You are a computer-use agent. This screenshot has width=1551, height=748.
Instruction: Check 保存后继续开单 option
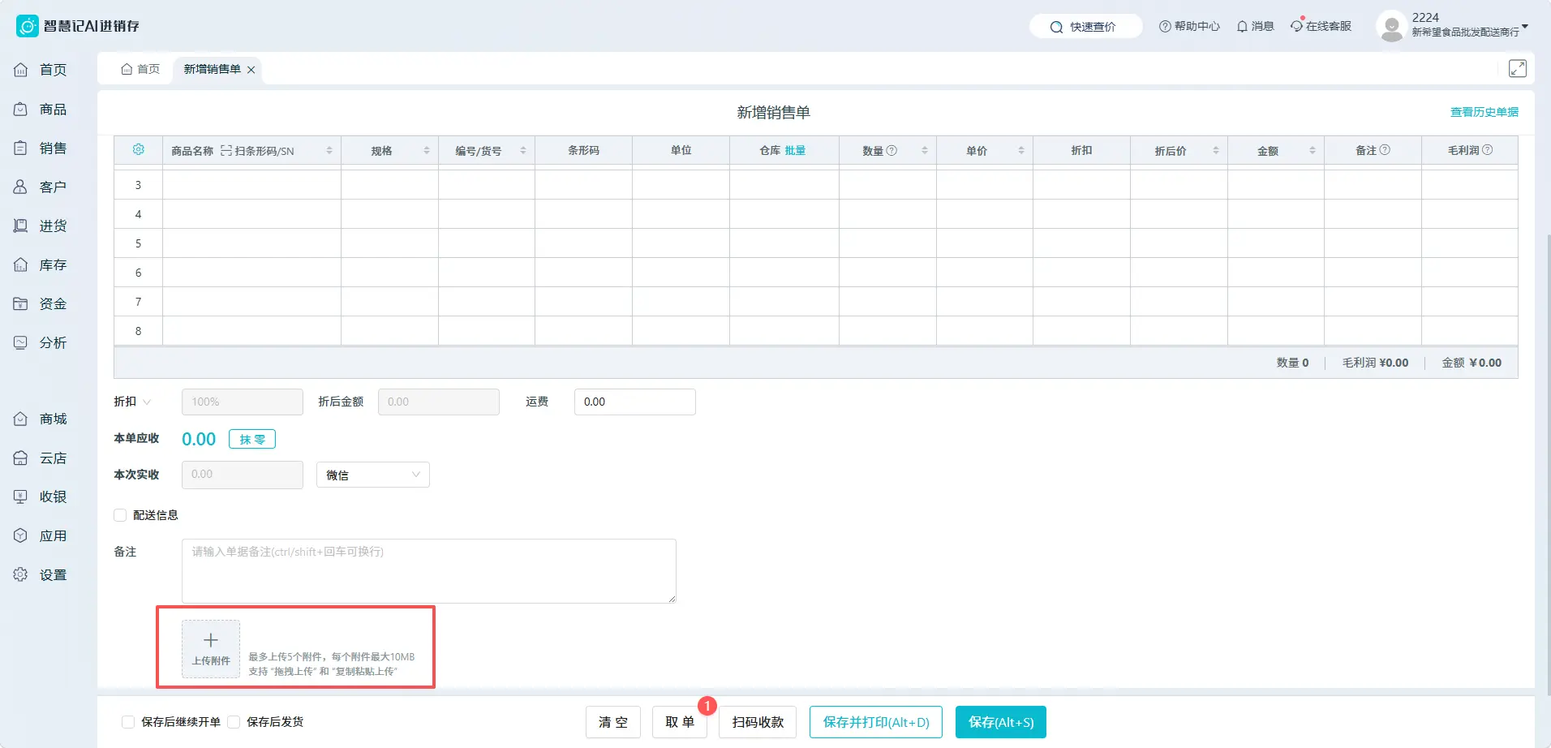(128, 722)
